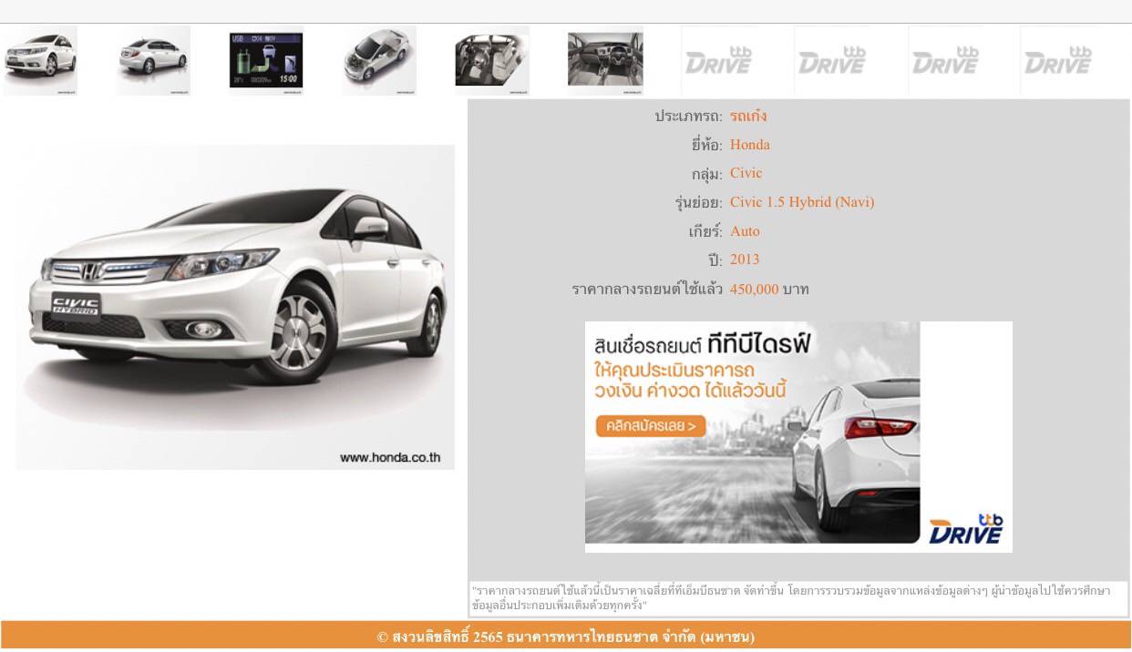Click the ยี่ห้อ label
Image resolution: width=1132 pixels, height=652 pixels.
(706, 145)
